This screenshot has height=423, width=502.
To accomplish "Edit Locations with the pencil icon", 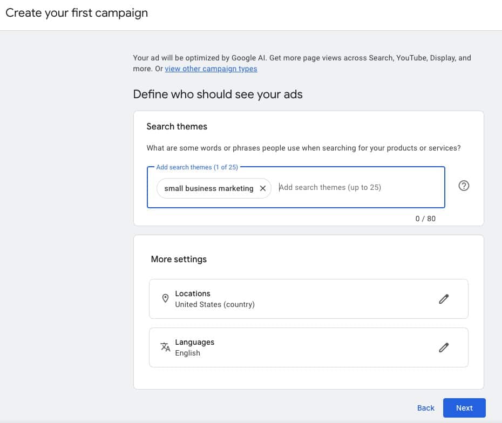I will pos(444,299).
